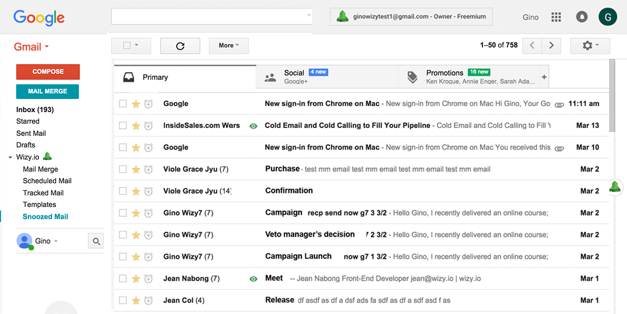This screenshot has height=314, width=627.
Task: Open Inbox (193) folder
Action: (35, 110)
